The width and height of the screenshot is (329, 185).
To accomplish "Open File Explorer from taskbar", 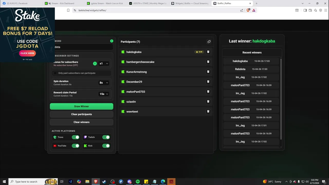I will click(x=87, y=182).
